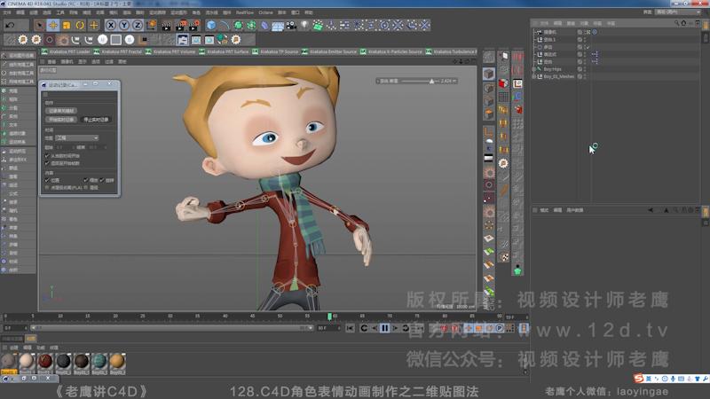This screenshot has width=710, height=399.
Task: Open the Krakatoa PRT Fractal tab
Action: [118, 52]
